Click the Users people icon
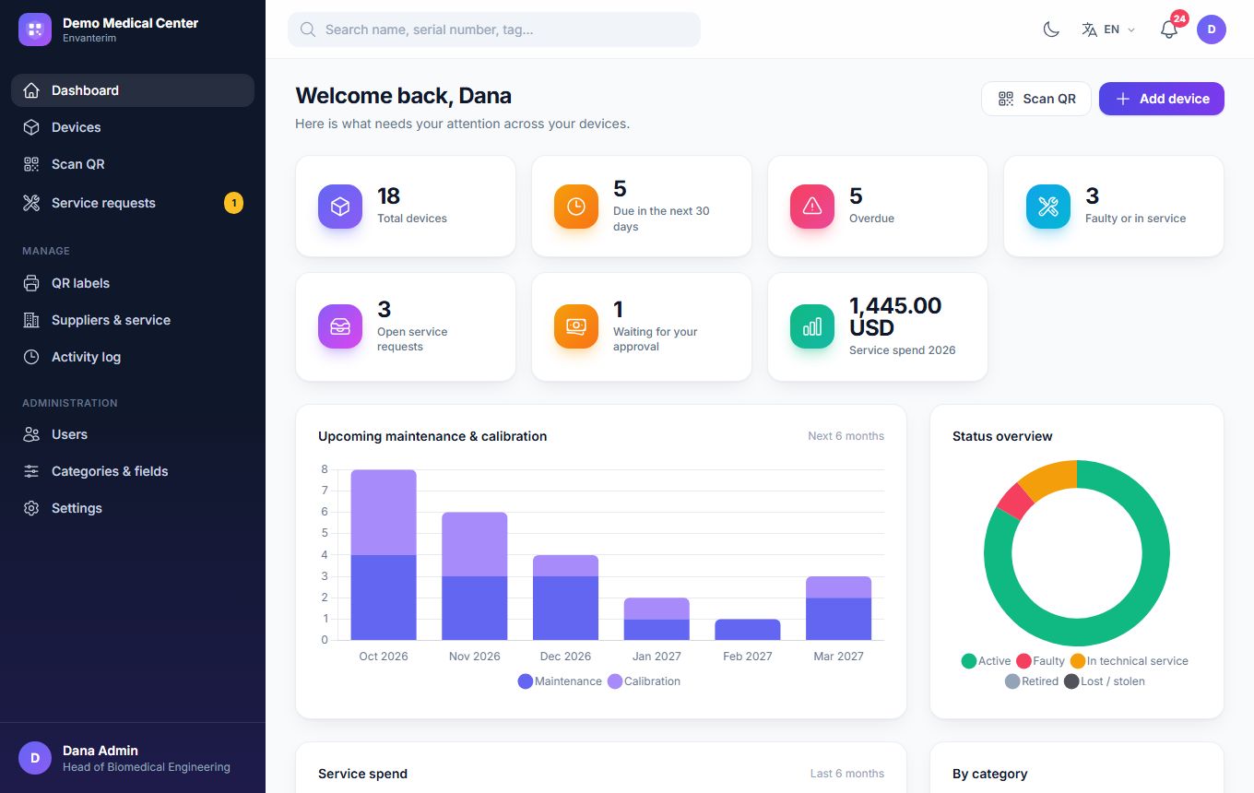This screenshot has height=793, width=1254. (x=31, y=434)
